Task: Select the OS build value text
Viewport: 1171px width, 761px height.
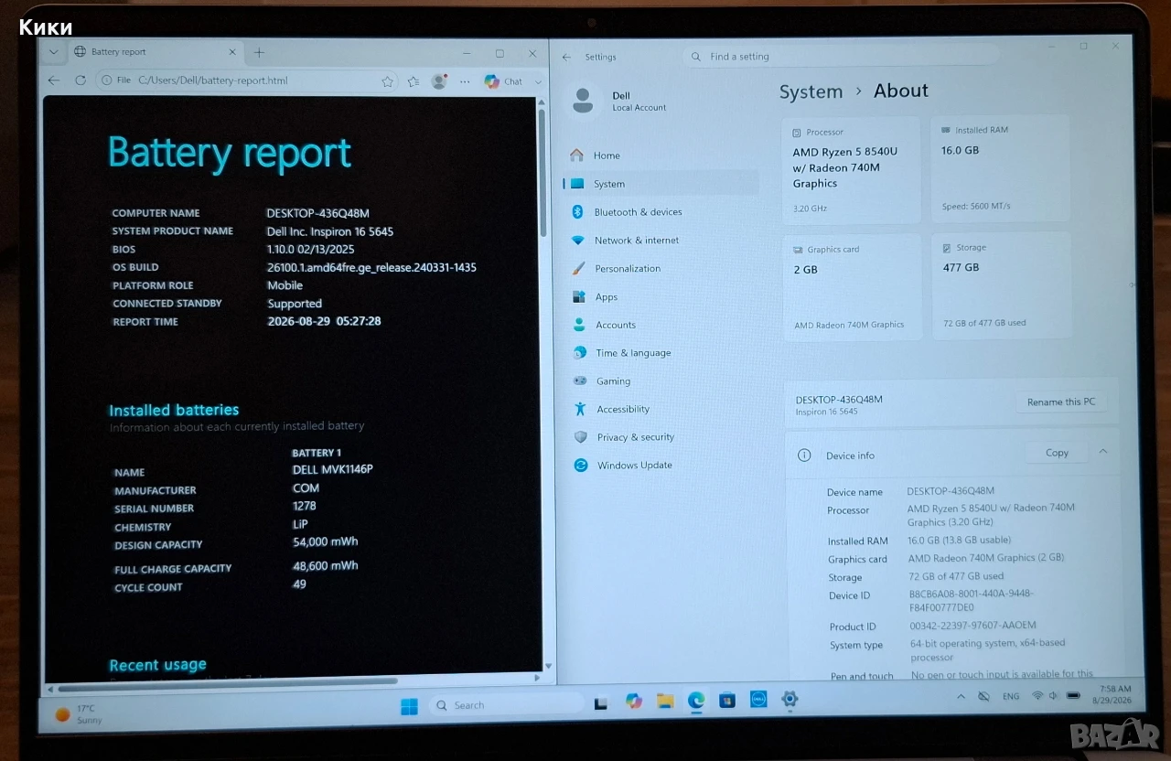Action: (x=371, y=268)
